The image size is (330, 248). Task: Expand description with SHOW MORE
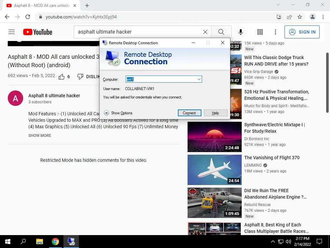coord(40,135)
